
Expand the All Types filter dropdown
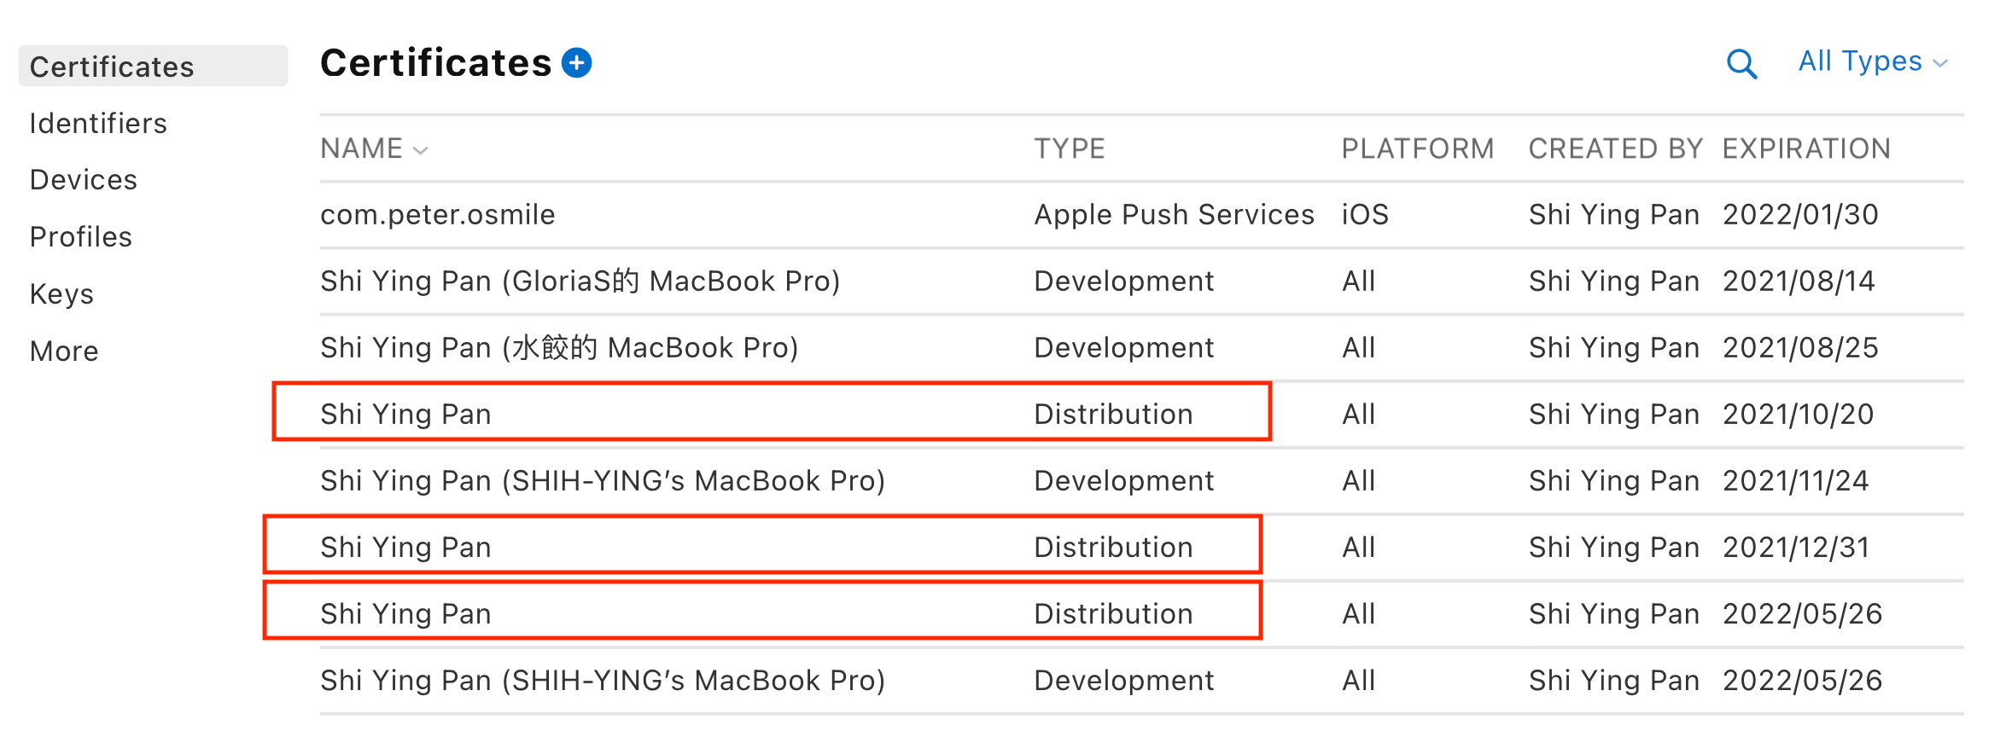[x=1873, y=61]
